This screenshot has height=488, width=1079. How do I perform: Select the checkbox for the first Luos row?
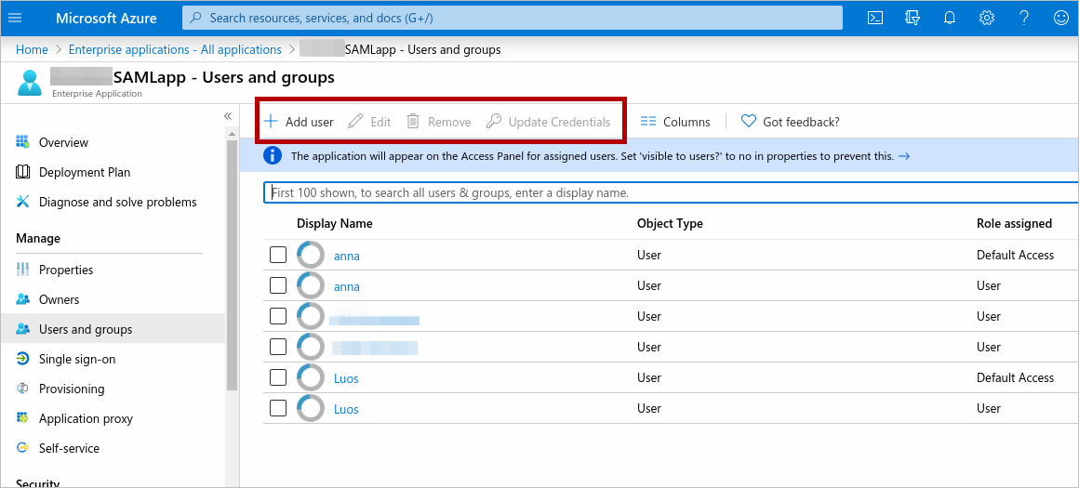pyautogui.click(x=278, y=377)
